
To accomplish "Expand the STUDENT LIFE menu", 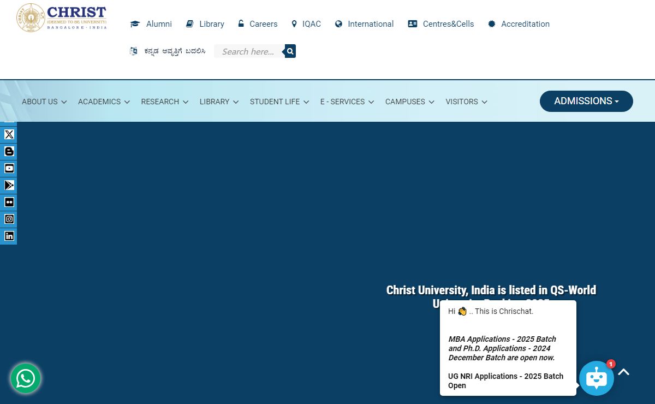I will pyautogui.click(x=279, y=102).
